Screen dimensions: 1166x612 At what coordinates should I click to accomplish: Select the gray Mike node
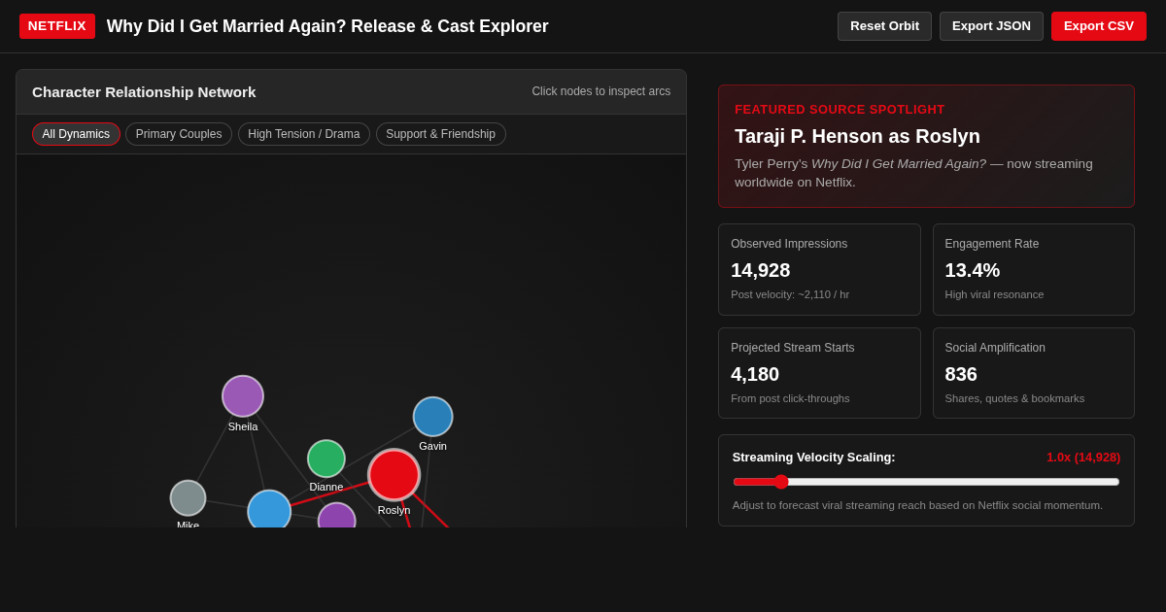(189, 498)
